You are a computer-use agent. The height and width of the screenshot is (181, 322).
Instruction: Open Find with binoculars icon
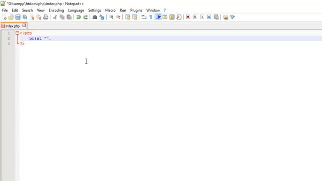pyautogui.click(x=95, y=17)
